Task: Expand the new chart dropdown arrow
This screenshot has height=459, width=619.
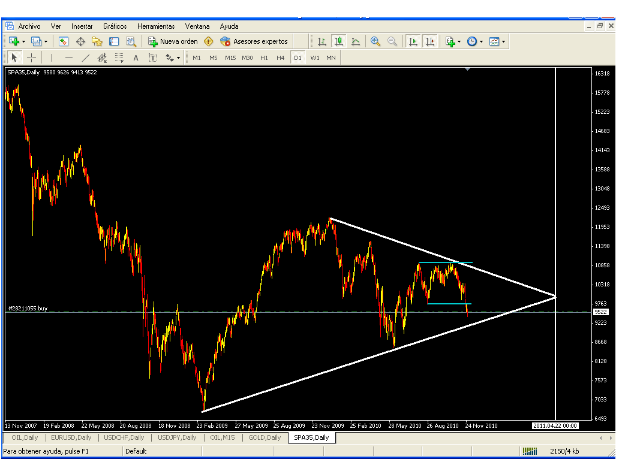Action: [x=23, y=41]
